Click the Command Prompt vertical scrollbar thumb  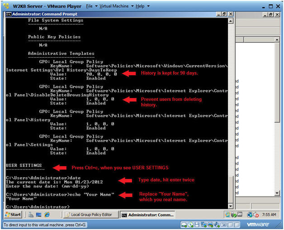[x=230, y=189]
